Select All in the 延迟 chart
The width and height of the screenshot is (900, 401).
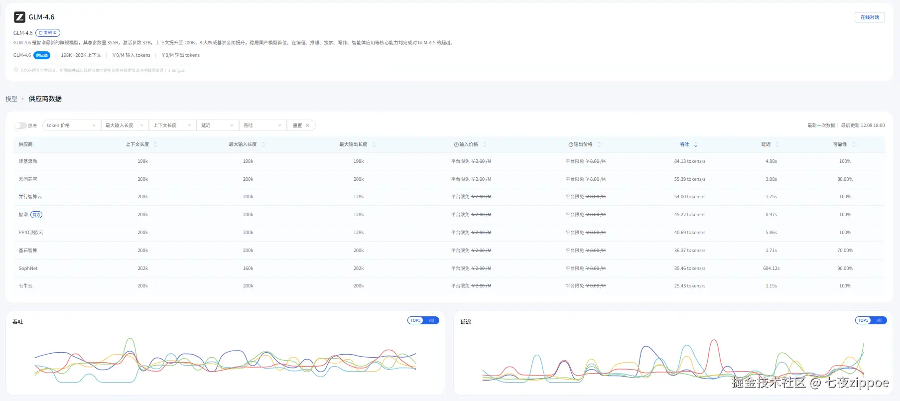[879, 320]
